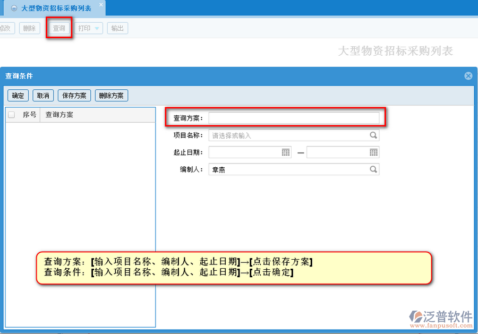Viewport: 478px width, 334px height.
Task: Click the tab's round icon
Action: tap(14, 8)
